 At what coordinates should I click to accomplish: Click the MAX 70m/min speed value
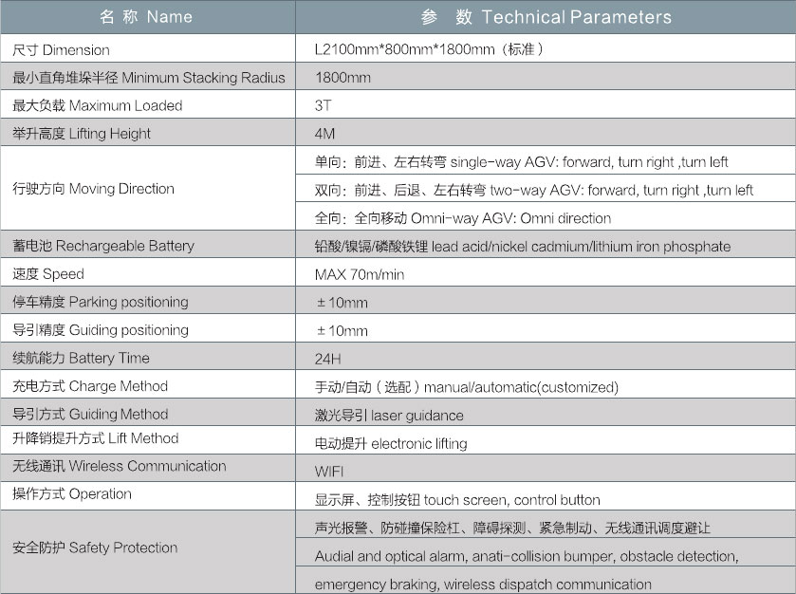tap(359, 275)
